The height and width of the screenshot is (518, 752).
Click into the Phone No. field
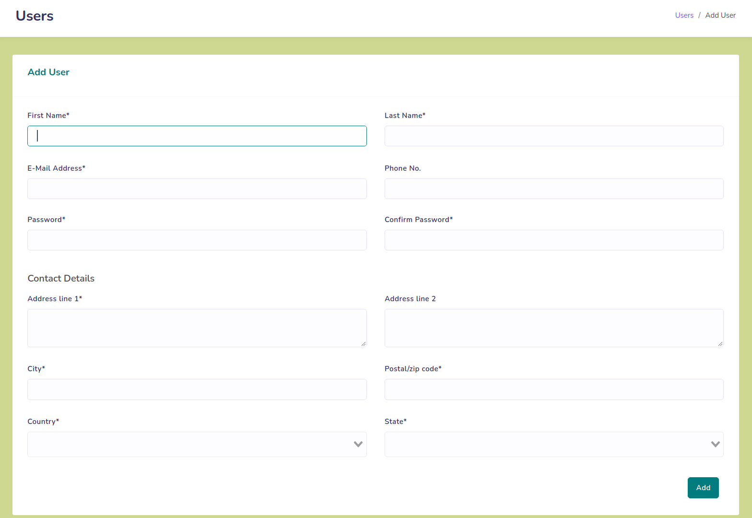coord(553,189)
